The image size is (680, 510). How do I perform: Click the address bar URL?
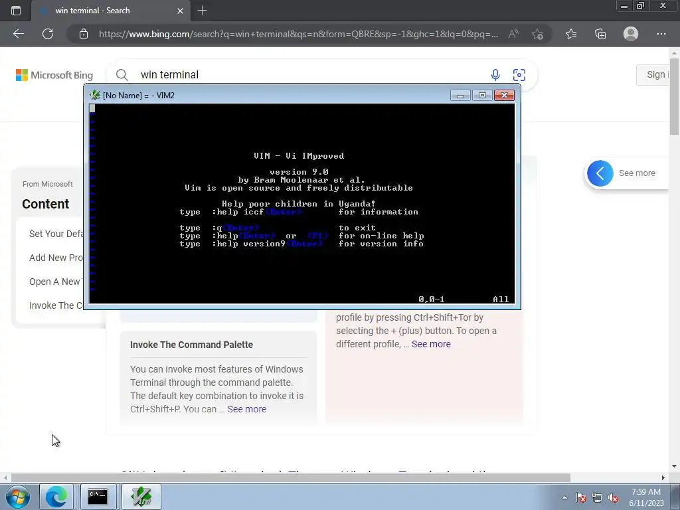click(x=298, y=34)
